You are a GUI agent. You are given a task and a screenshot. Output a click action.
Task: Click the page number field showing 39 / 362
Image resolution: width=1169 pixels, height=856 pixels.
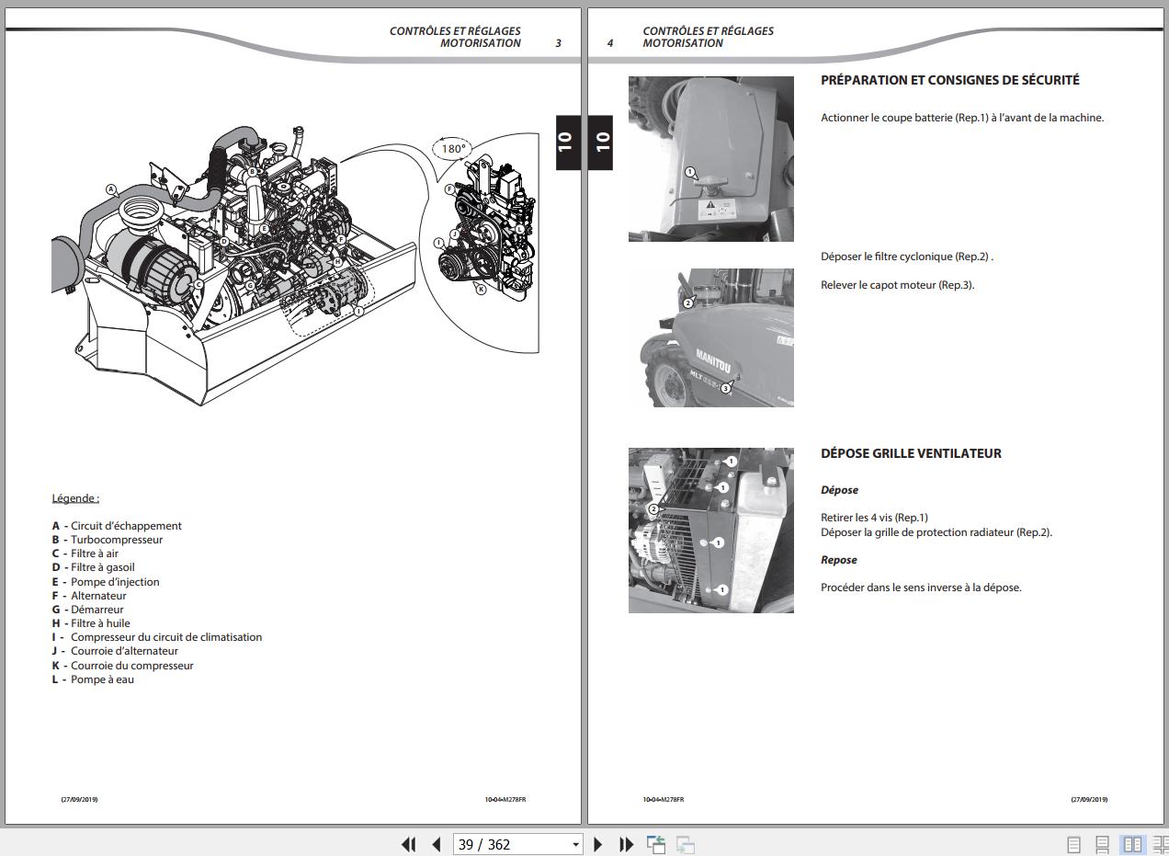coord(508,844)
